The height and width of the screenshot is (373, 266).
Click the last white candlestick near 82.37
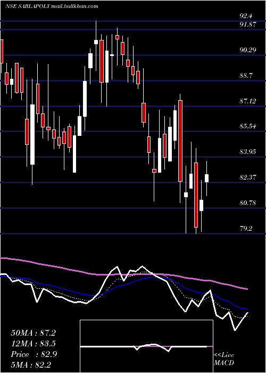tap(206, 179)
